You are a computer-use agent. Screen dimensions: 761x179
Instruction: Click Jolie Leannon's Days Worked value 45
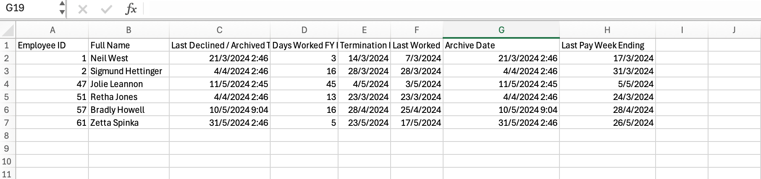[x=304, y=84]
